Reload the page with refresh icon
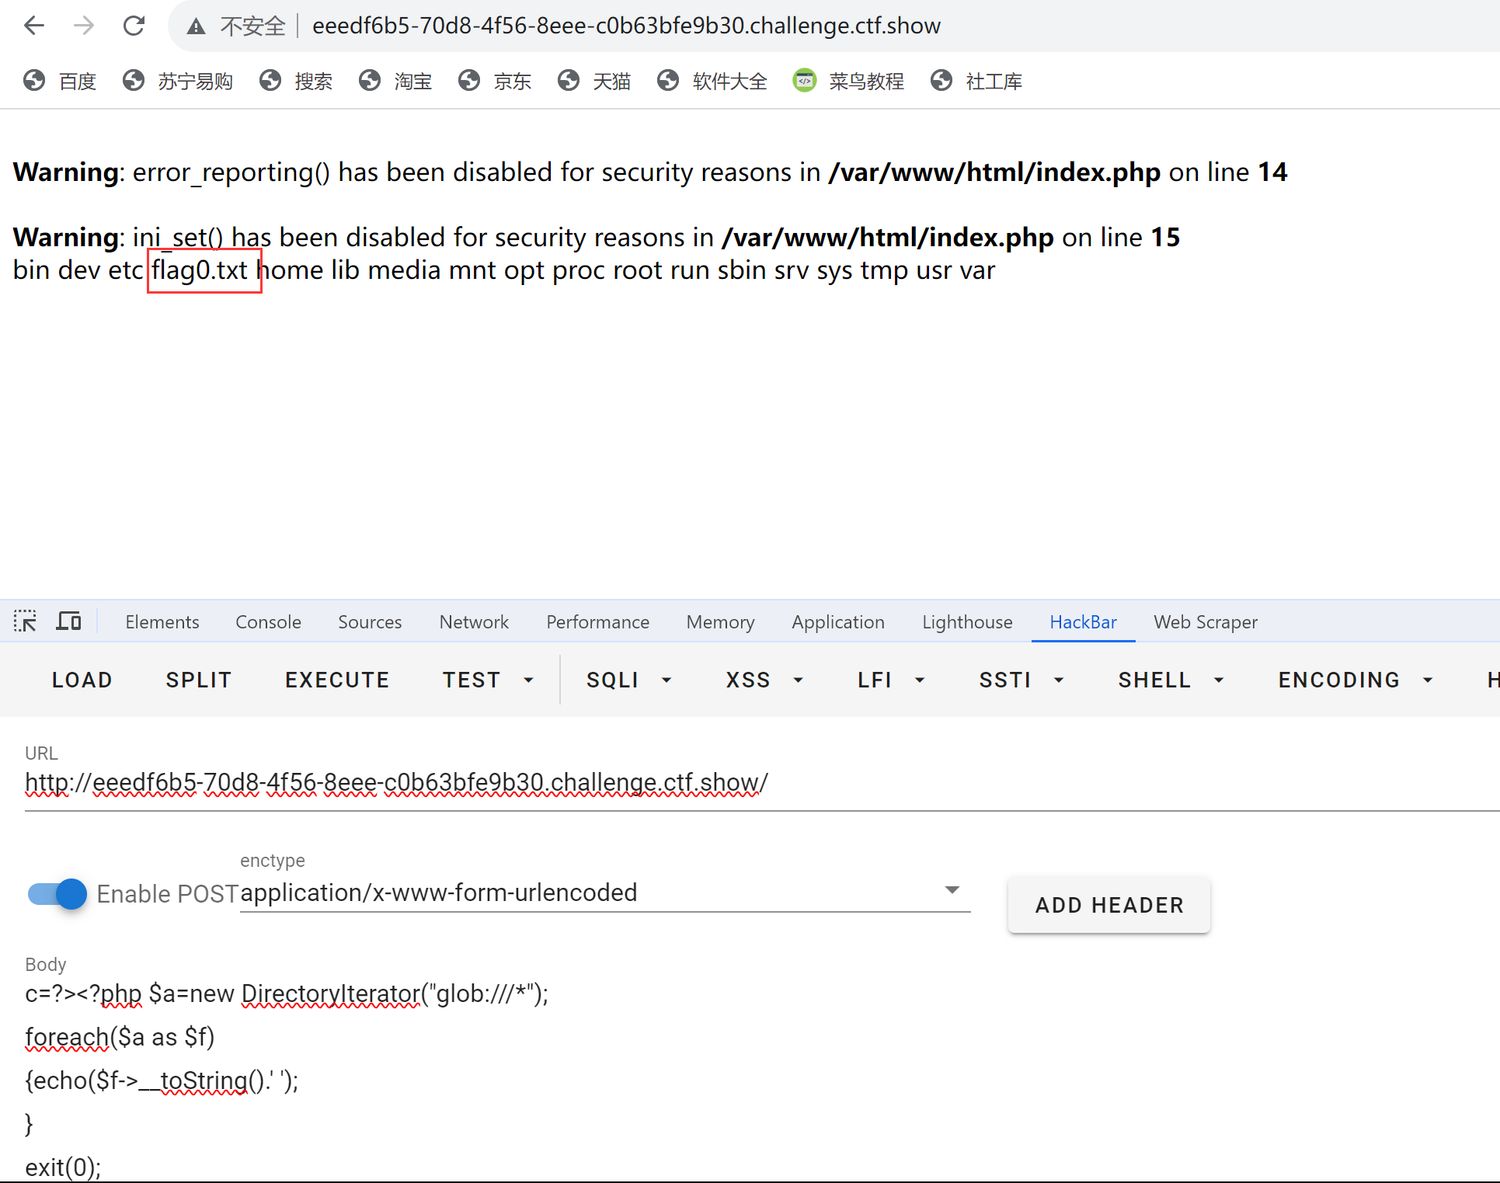1500x1183 pixels. [134, 26]
